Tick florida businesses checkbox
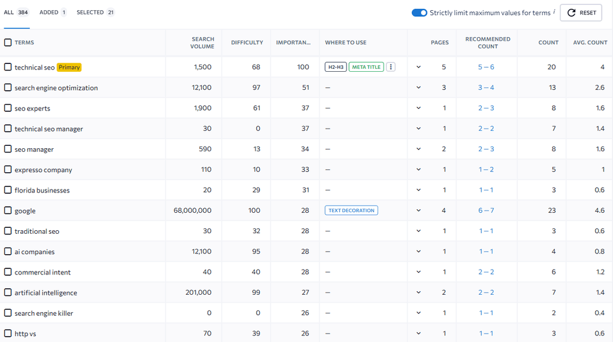Viewport: 613px width, 342px height. click(x=8, y=190)
